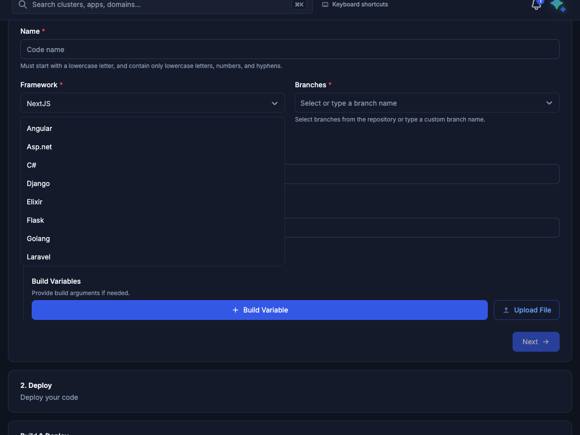Select Asp.net from framework list
Viewport: 580px width, 435px height.
pos(152,147)
